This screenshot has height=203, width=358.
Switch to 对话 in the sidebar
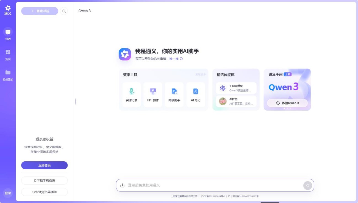pos(8,34)
